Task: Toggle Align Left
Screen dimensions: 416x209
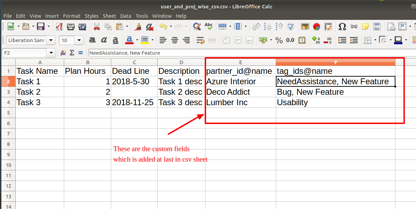Action: (163, 40)
